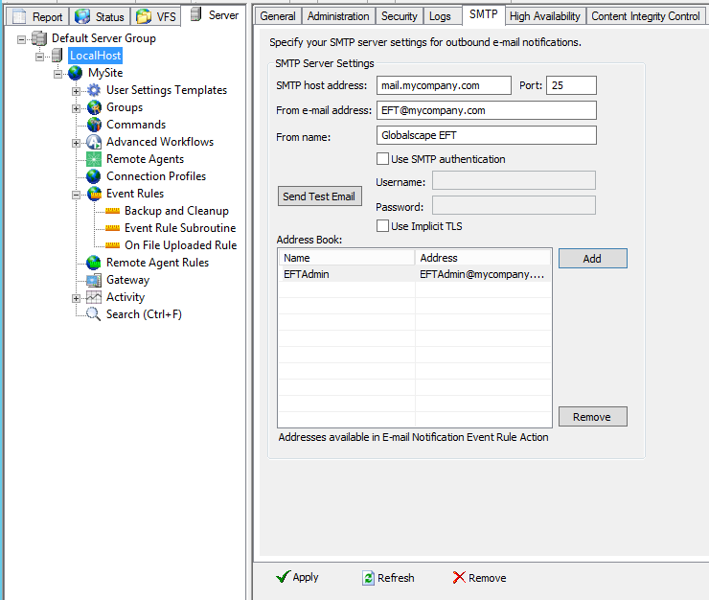Click the Status tab globe icon
Viewport: 709px width, 600px height.
coord(82,16)
